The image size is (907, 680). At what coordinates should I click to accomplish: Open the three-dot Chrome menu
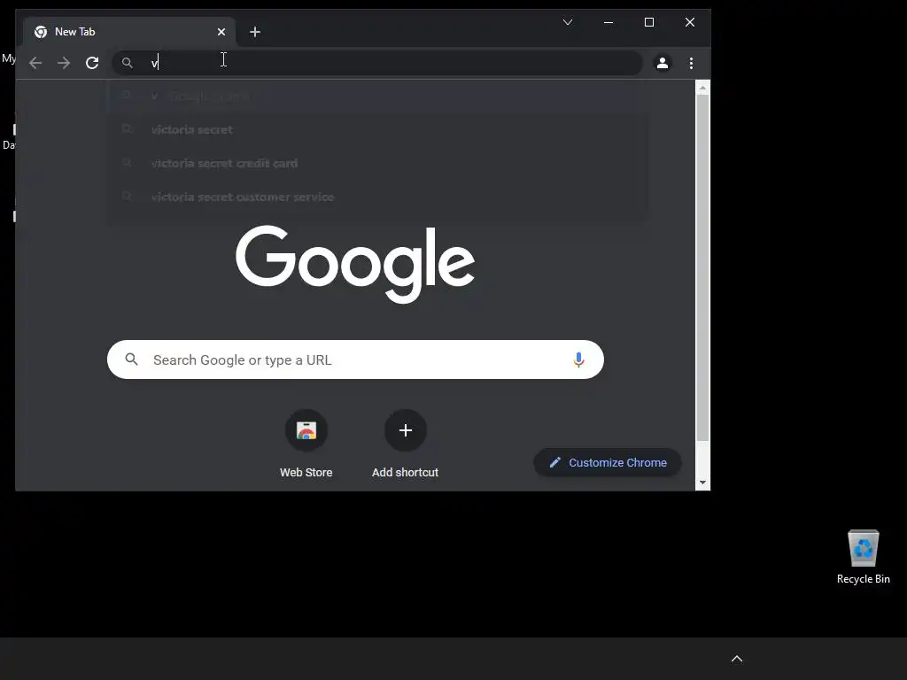[691, 63]
